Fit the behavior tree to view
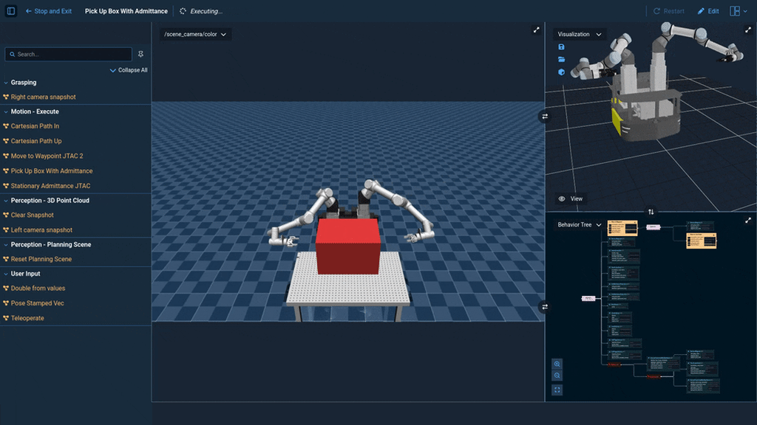This screenshot has width=757, height=425. [x=557, y=390]
